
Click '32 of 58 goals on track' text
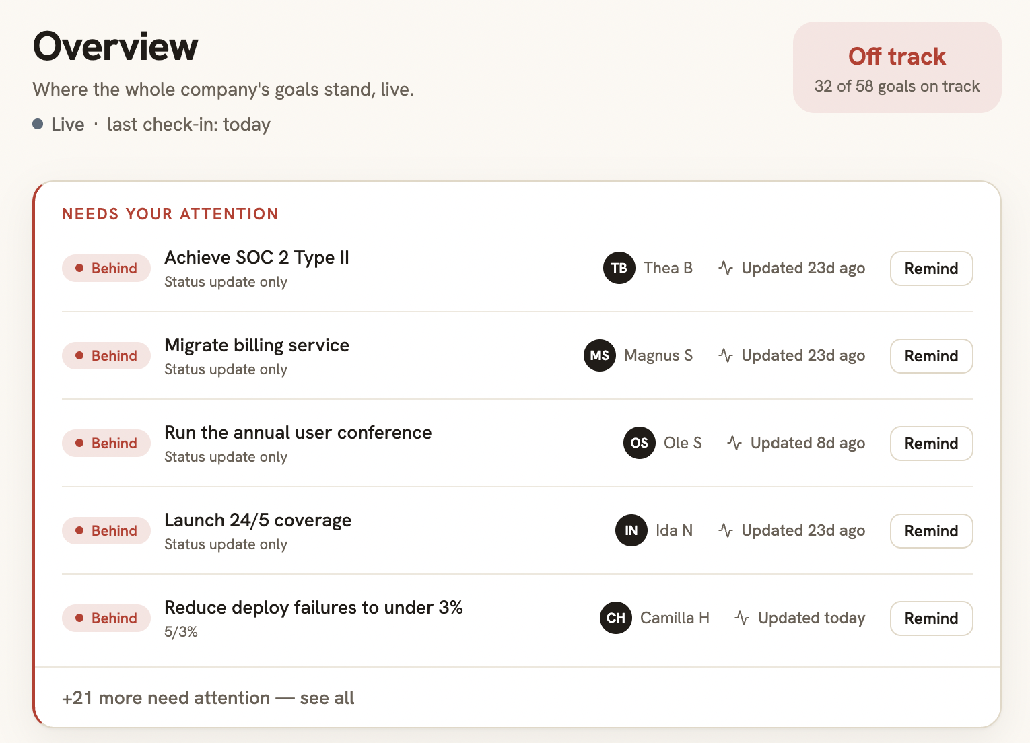[897, 86]
